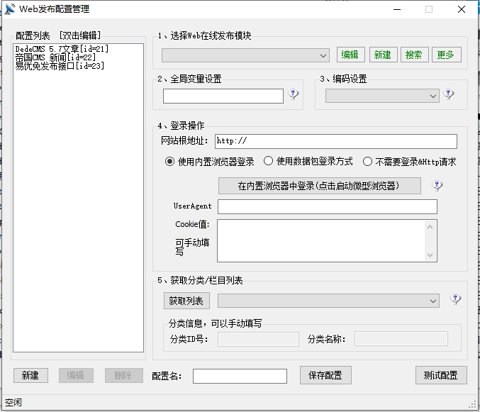
Task: Select DedeCMS 5.7文章 in config list
Action: click(x=62, y=49)
